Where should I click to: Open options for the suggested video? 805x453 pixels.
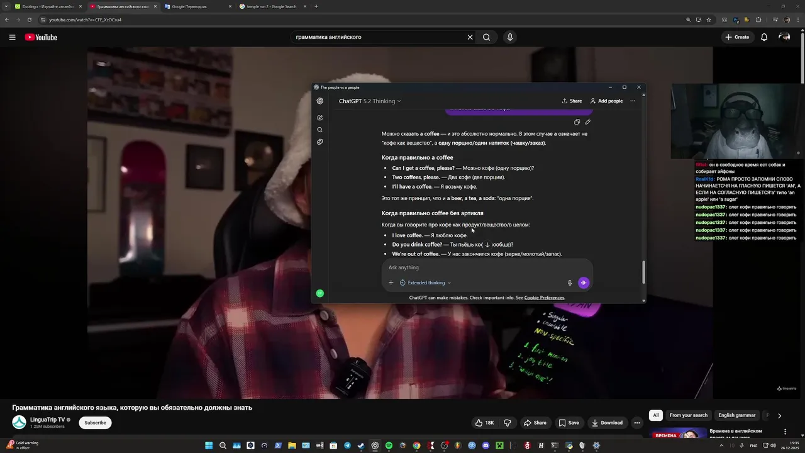pyautogui.click(x=785, y=432)
